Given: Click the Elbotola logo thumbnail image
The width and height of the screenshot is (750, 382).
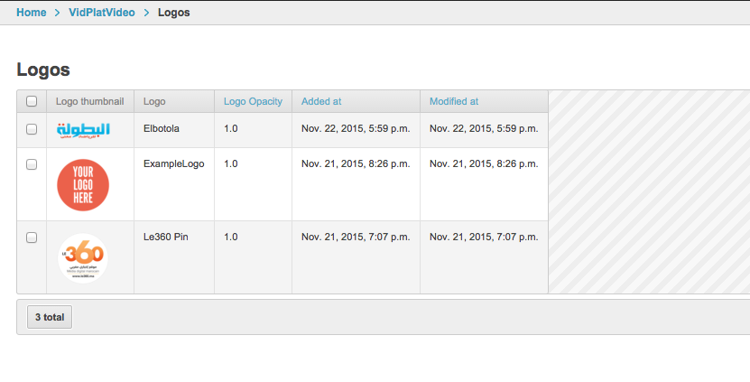Looking at the screenshot, I should coord(83,130).
